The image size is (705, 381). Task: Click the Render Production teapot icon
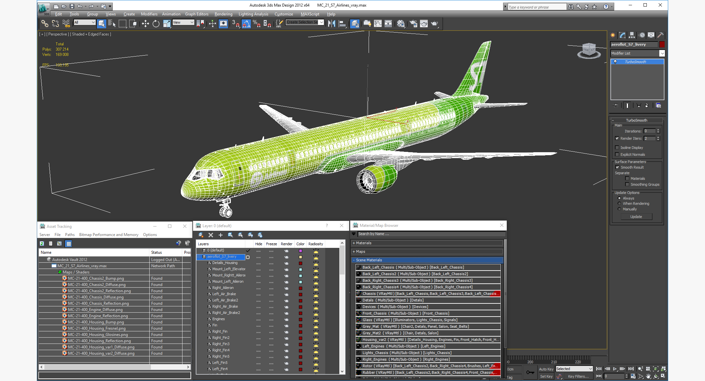(x=435, y=23)
